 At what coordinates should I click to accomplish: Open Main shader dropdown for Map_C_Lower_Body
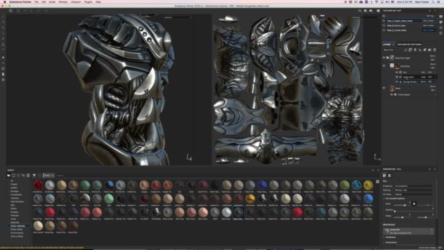click(x=429, y=30)
